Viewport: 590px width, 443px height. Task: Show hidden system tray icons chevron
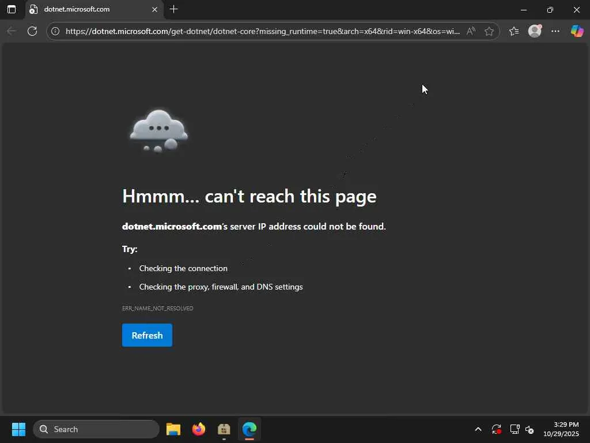click(x=478, y=429)
